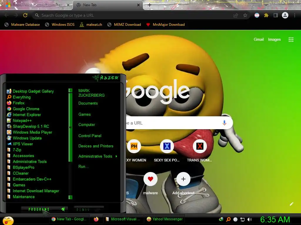301x225 pixels.
Task: Open Malware Database bookmark
Action: pyautogui.click(x=22, y=25)
